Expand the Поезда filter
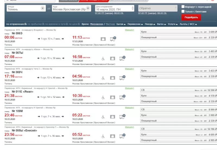Viewport: 217px width, 150px height. click(150, 24)
